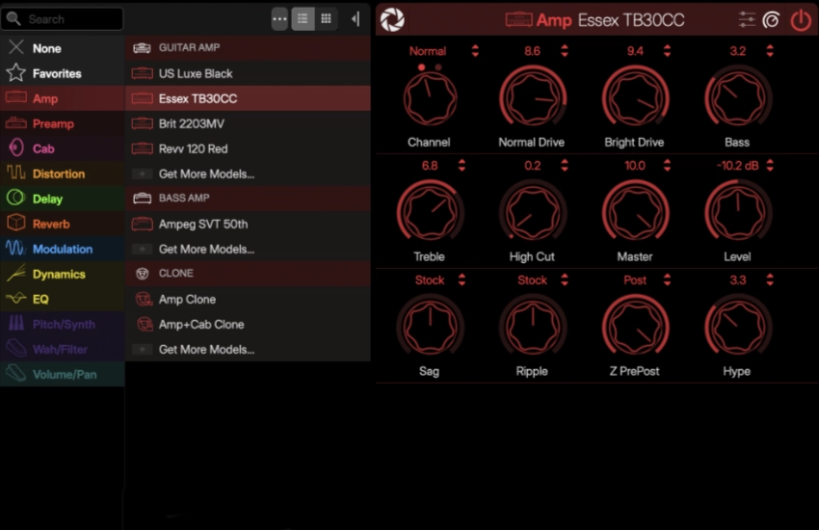Click the Dynamics category icon
Viewport: 819px width, 530px height.
pyautogui.click(x=15, y=273)
